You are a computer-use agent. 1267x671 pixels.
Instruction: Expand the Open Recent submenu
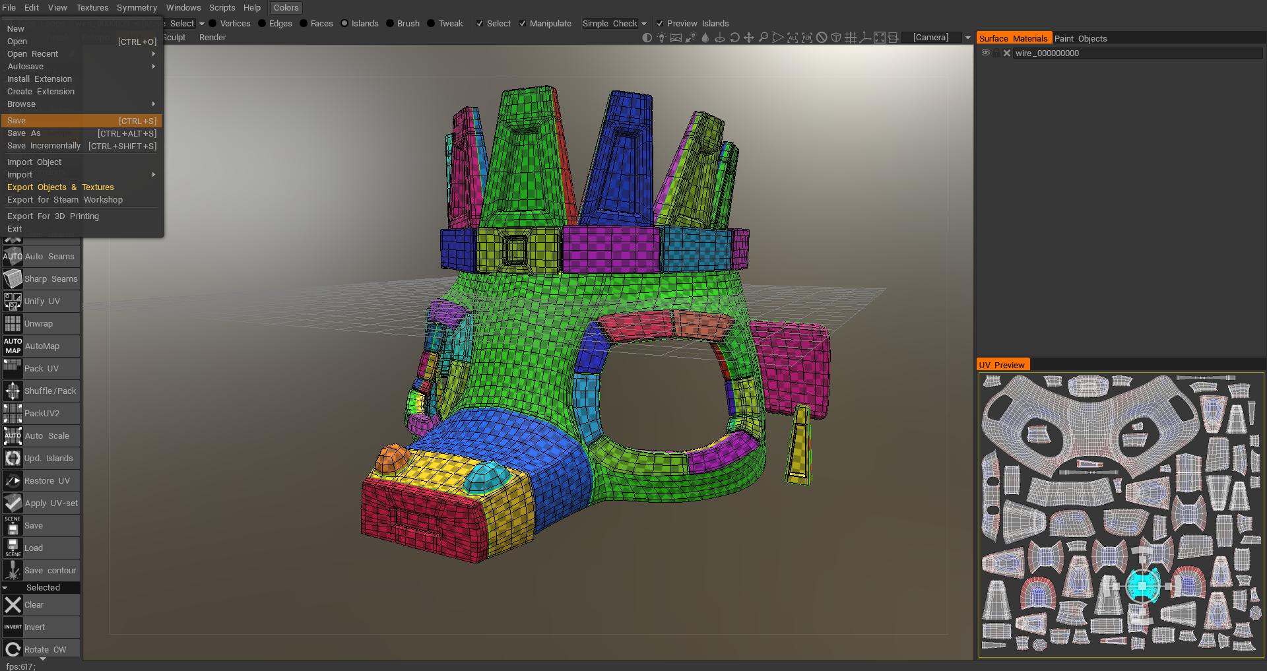82,54
